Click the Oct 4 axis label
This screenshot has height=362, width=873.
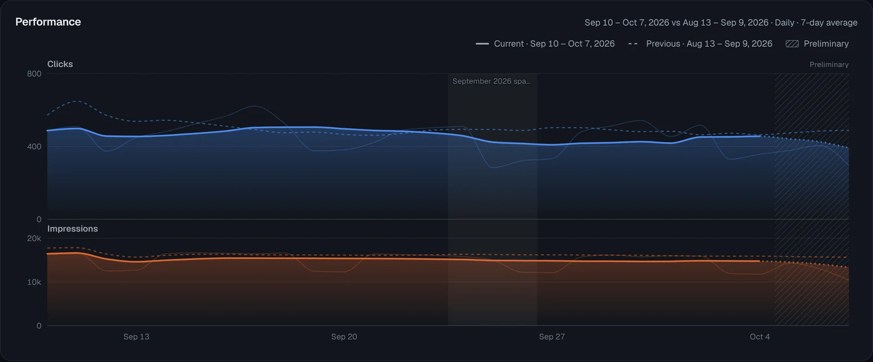(x=760, y=337)
